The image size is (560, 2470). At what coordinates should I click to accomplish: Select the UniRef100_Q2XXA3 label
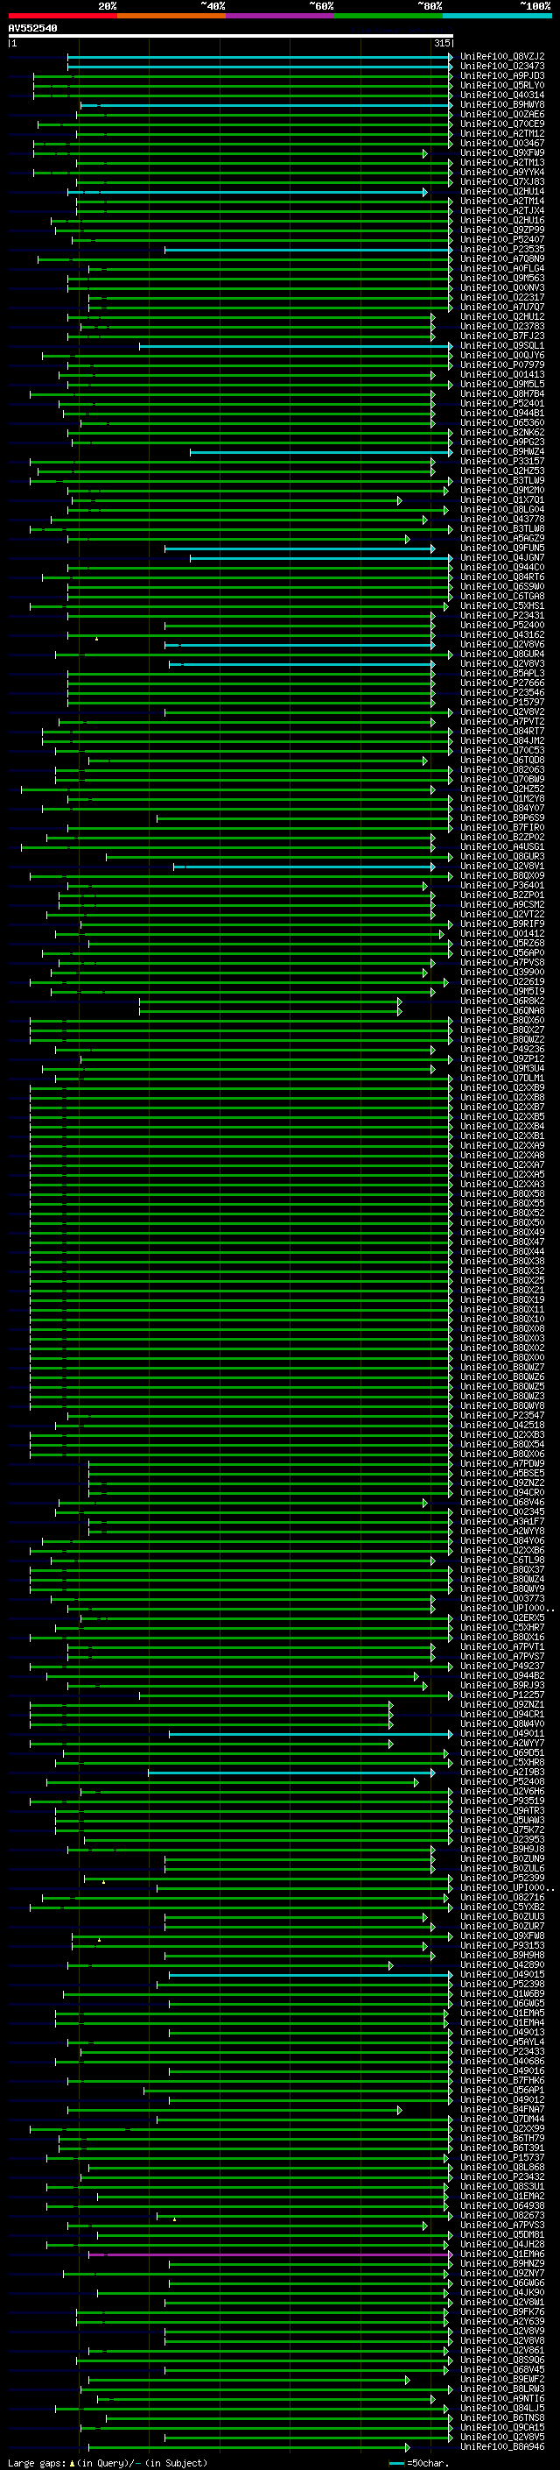[x=502, y=1185]
